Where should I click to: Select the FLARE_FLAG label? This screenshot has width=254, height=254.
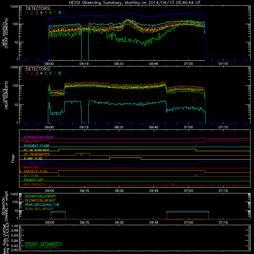33,158
